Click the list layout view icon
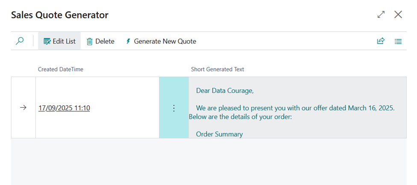Image resolution: width=417 pixels, height=185 pixels. pyautogui.click(x=398, y=41)
